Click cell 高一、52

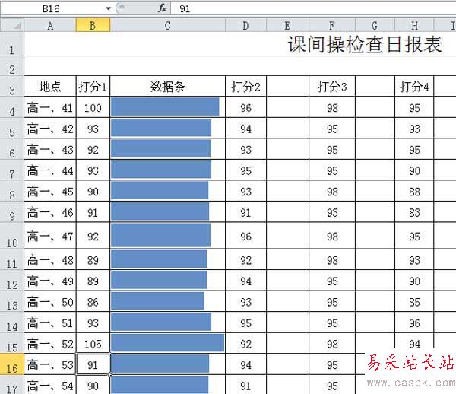(x=50, y=344)
